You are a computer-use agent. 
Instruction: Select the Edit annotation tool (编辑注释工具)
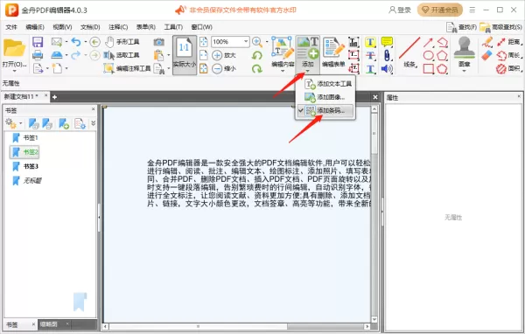click(127, 68)
